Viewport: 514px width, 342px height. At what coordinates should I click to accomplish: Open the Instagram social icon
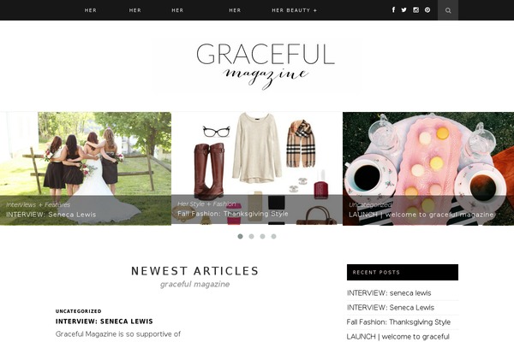[x=415, y=9]
